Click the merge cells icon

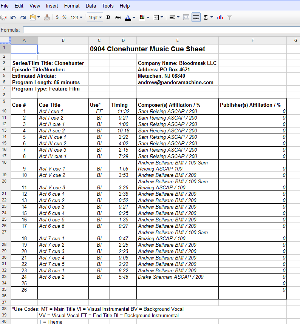186,17
